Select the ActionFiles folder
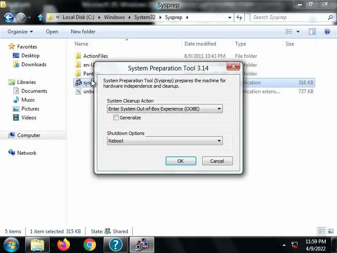The height and width of the screenshot is (253, 337). (x=96, y=56)
